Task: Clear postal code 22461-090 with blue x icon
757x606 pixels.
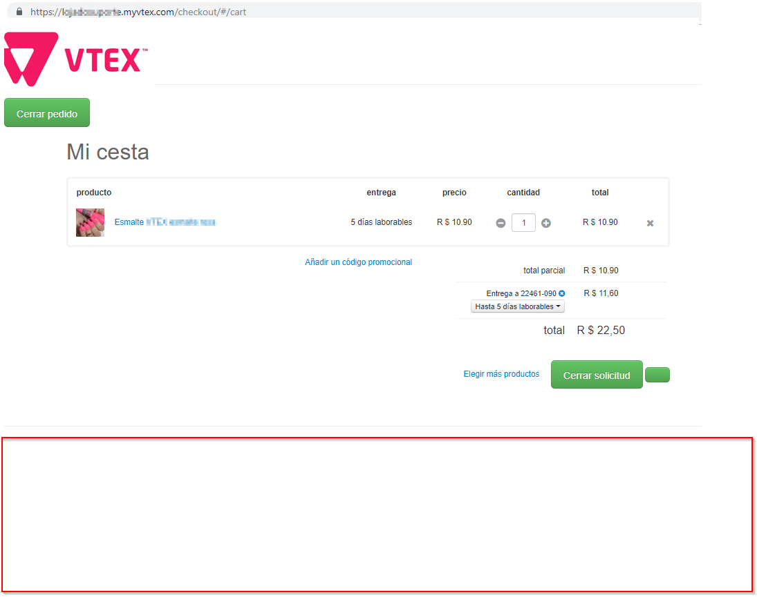Action: 561,293
